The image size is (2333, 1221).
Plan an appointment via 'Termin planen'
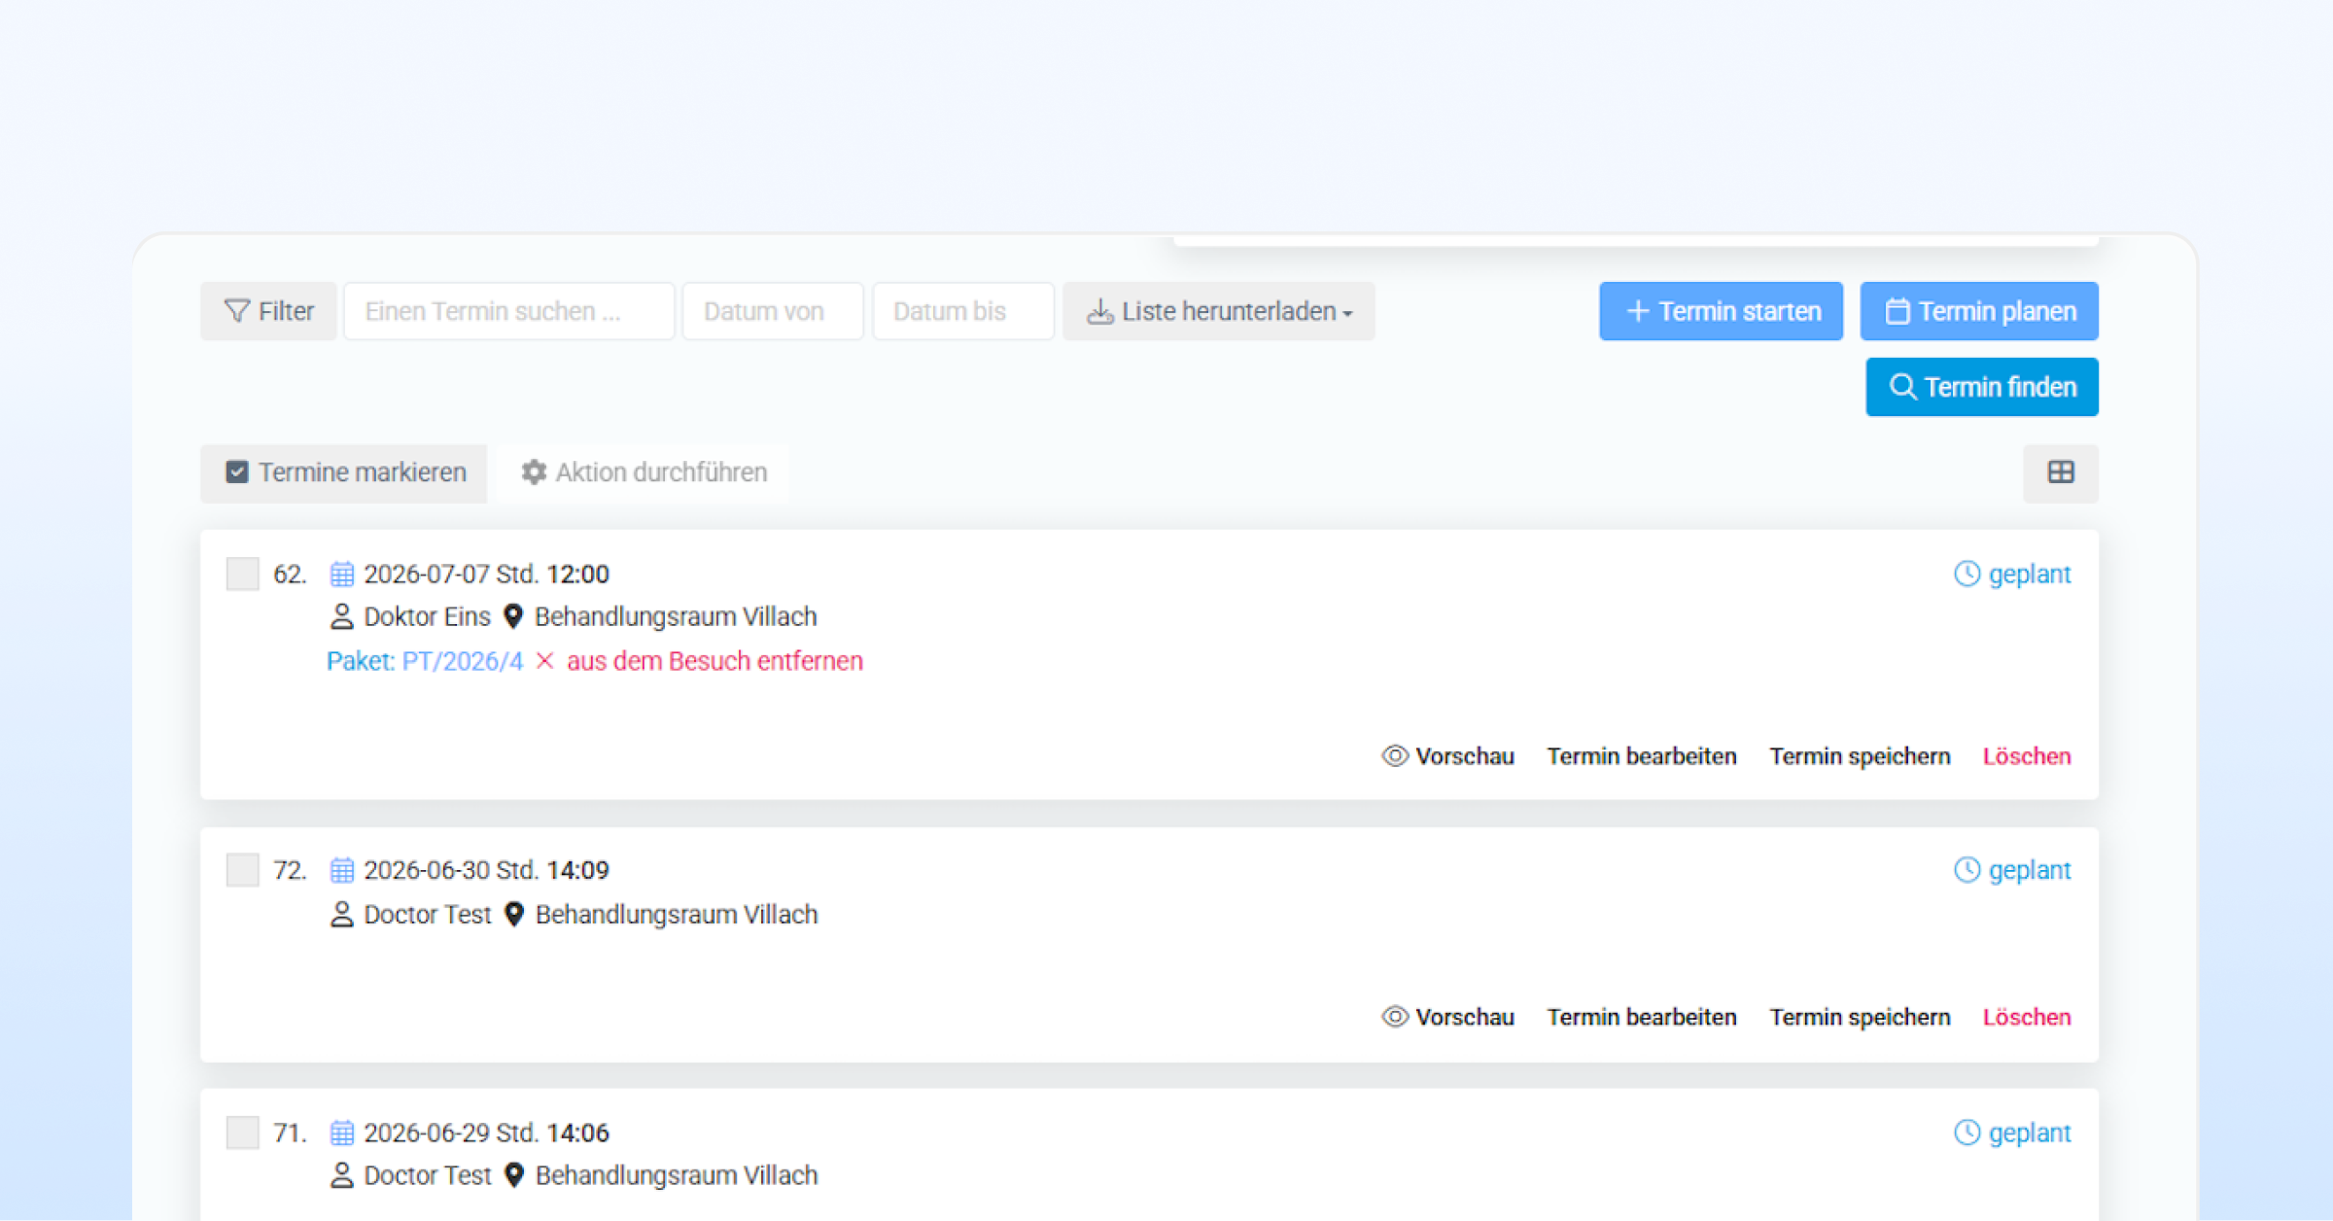pos(1979,311)
